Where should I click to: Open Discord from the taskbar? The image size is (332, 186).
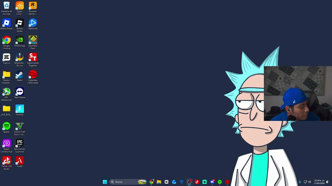[x=212, y=182]
